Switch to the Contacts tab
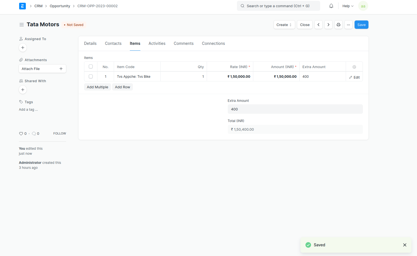Image resolution: width=417 pixels, height=256 pixels. tap(113, 43)
